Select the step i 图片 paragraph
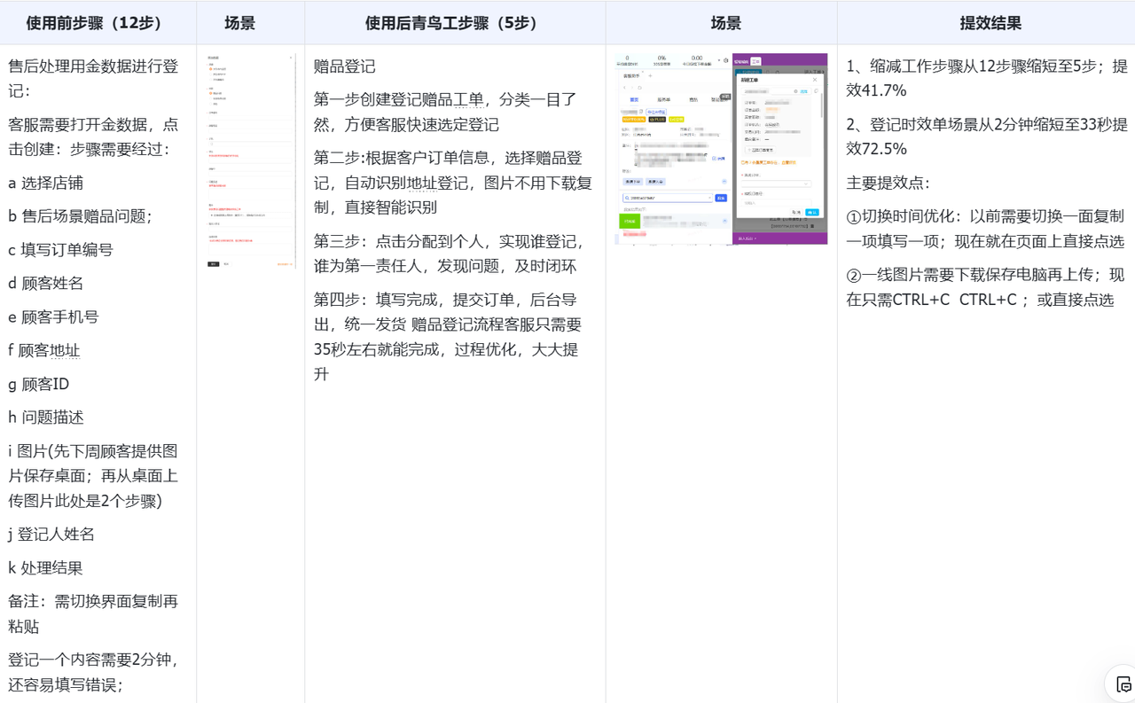Viewport: 1135px width, 703px height. (94, 476)
